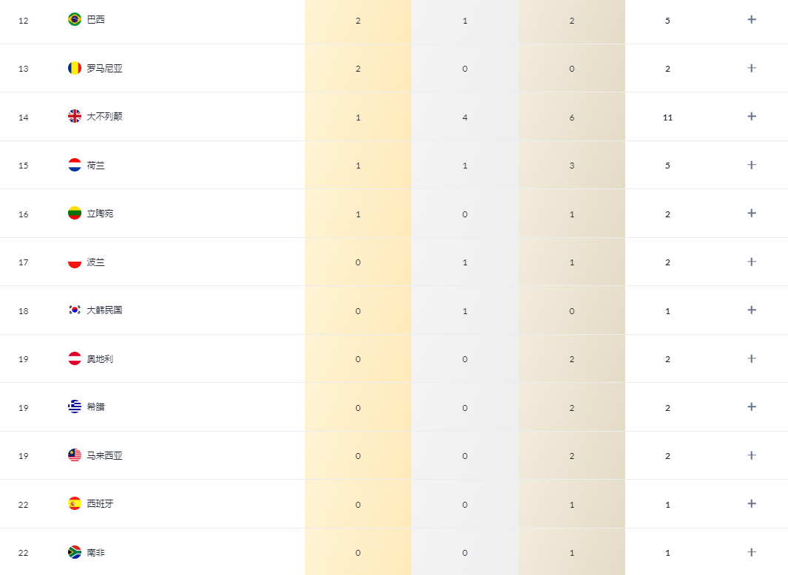This screenshot has width=788, height=575.
Task: Expand the 巴西 row with plus
Action: [752, 19]
